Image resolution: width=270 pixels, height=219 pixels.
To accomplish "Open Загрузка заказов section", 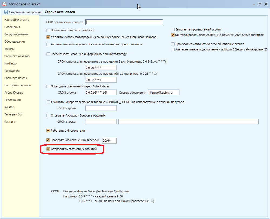I will tap(16, 34).
